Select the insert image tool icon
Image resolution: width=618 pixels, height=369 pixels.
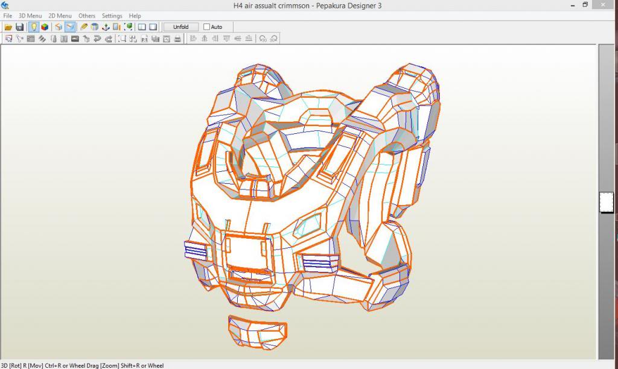75,39
